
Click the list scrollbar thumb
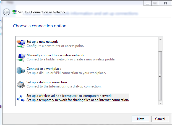click(x=160, y=76)
